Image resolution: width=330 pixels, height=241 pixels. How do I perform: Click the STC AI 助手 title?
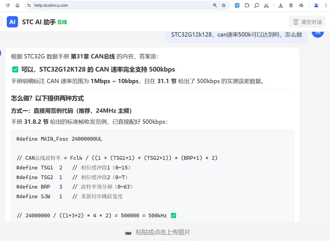tap(39, 22)
